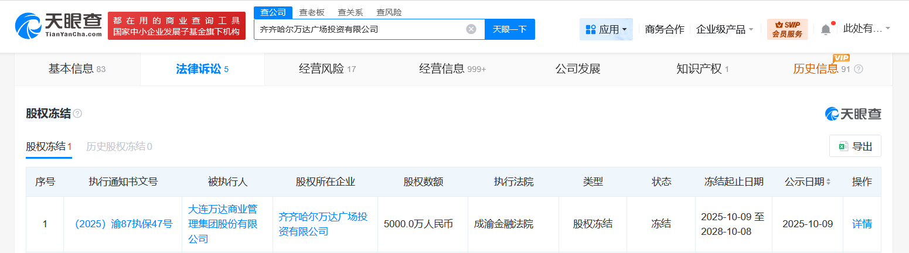
Task: Select the 查老板 search tab
Action: pos(312,12)
